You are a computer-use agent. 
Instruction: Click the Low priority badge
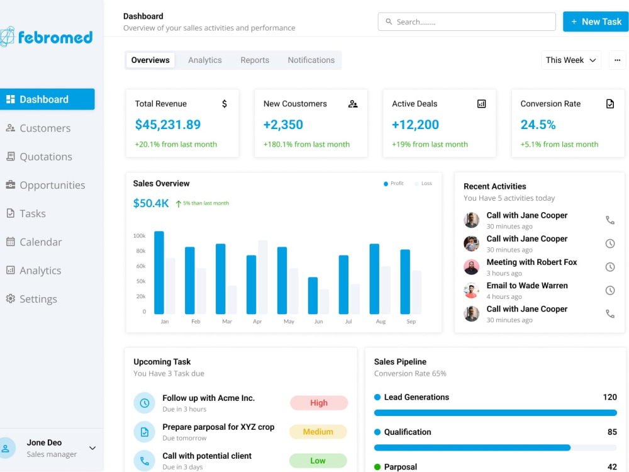point(318,461)
